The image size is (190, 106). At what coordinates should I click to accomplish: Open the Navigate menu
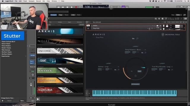(31, 1)
